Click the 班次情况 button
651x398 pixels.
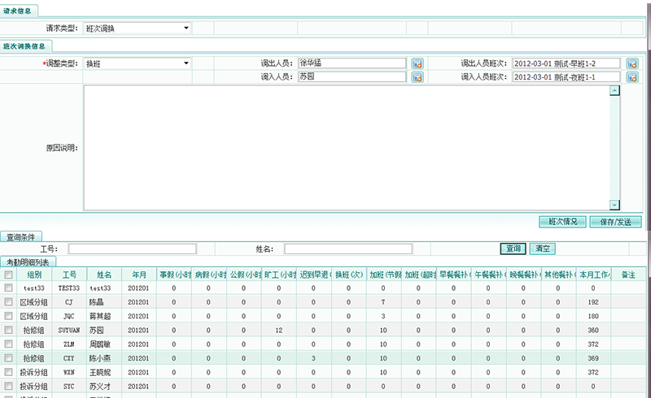pos(562,221)
